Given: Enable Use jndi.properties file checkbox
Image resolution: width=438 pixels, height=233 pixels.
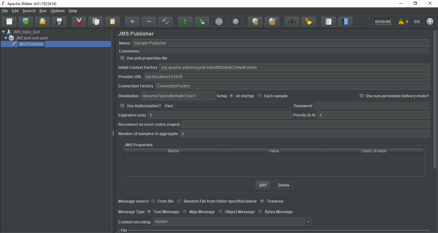Looking at the screenshot, I should (x=122, y=58).
